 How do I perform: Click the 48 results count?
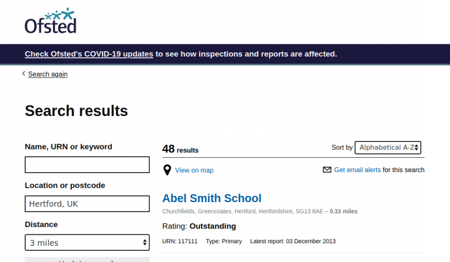(180, 149)
